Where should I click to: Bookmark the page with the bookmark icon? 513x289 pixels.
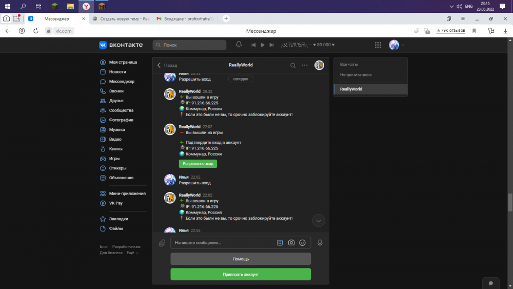[x=474, y=31]
